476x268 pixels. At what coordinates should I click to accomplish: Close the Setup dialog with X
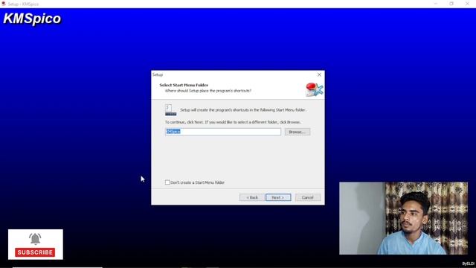click(319, 74)
